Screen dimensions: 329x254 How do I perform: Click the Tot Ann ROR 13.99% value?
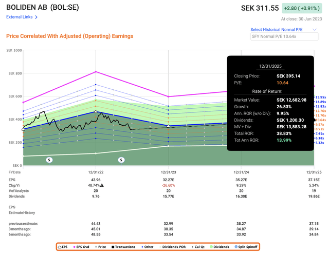pos(284,140)
